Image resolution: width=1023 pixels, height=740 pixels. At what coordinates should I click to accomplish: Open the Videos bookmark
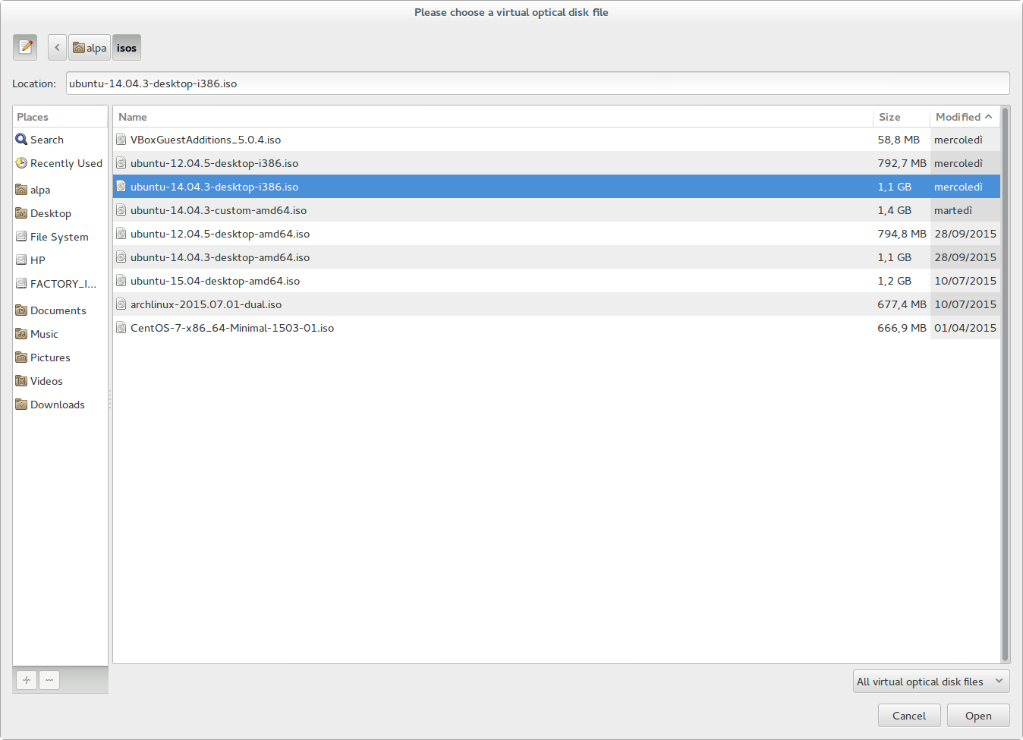[61, 381]
